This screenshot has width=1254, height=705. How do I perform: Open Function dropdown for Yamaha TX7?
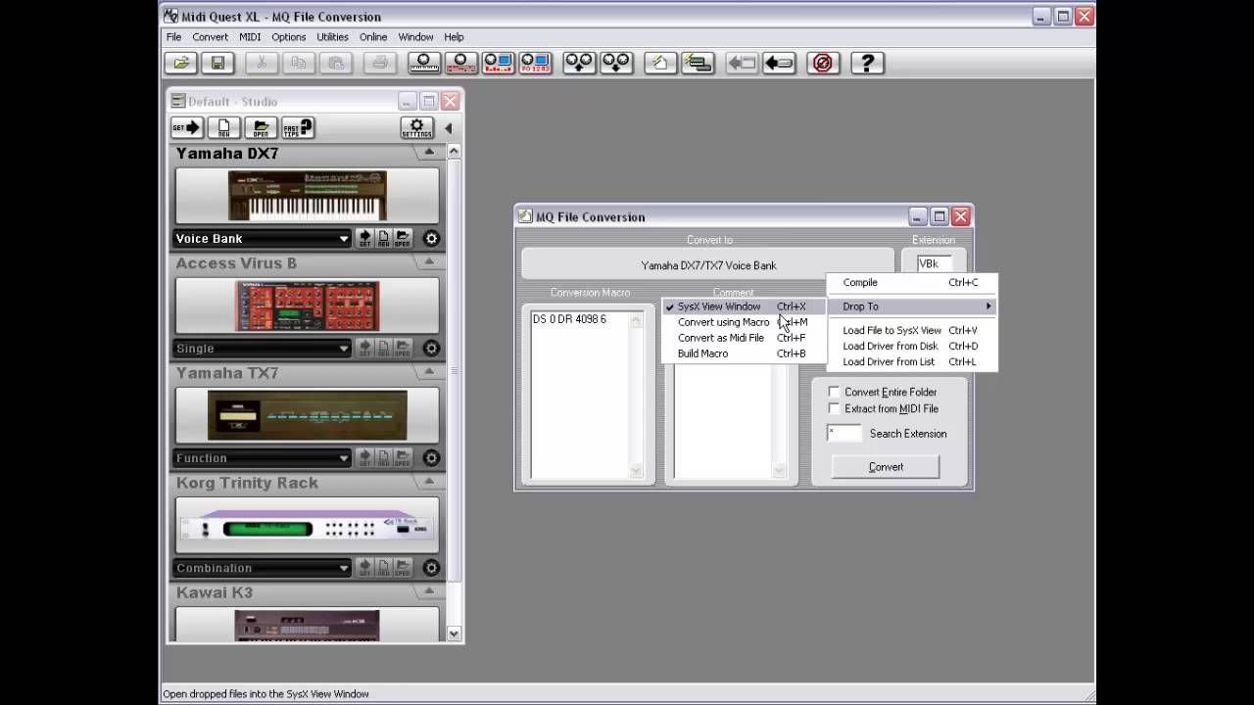262,457
